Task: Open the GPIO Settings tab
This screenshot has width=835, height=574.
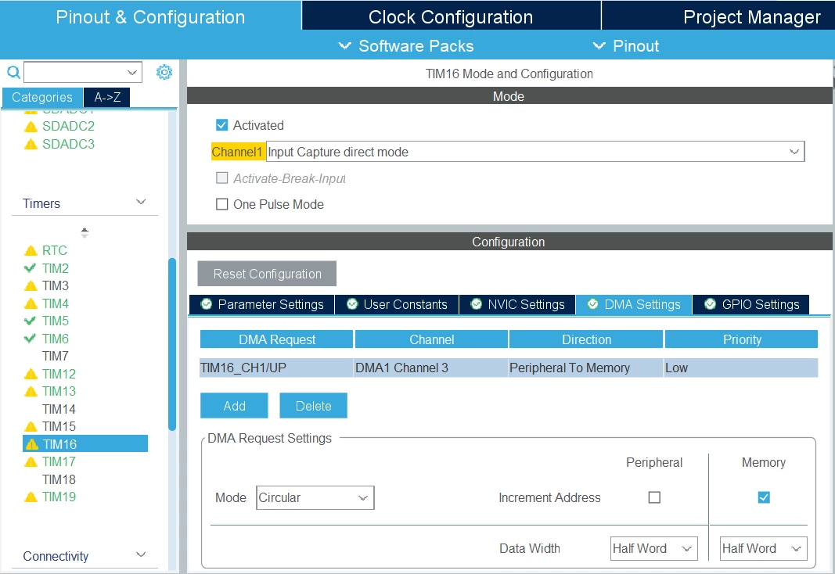Action: 751,304
